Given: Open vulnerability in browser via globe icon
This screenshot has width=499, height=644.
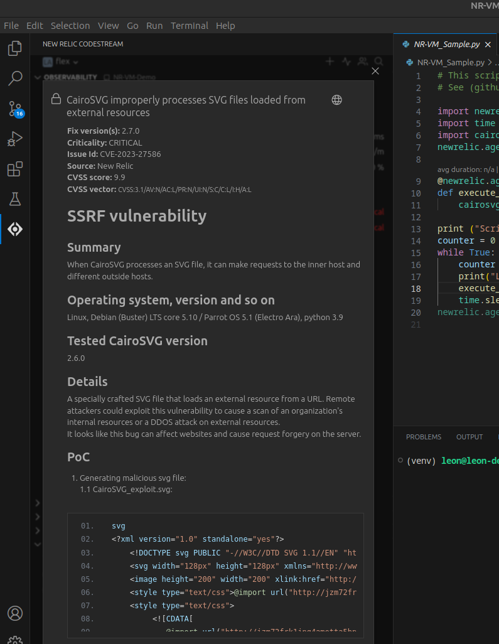Looking at the screenshot, I should 337,100.
